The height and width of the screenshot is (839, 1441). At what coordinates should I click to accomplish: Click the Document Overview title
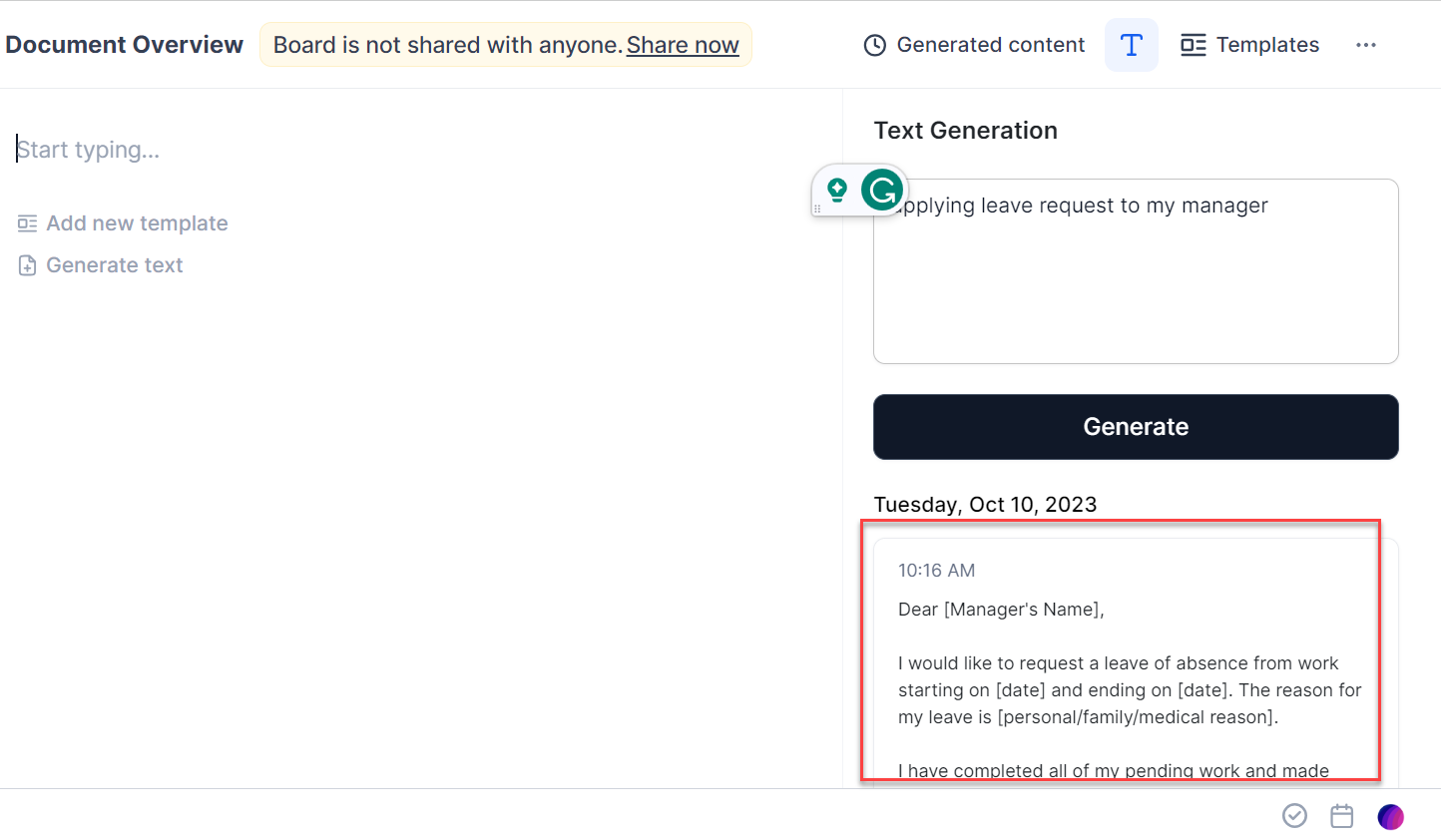coord(125,45)
